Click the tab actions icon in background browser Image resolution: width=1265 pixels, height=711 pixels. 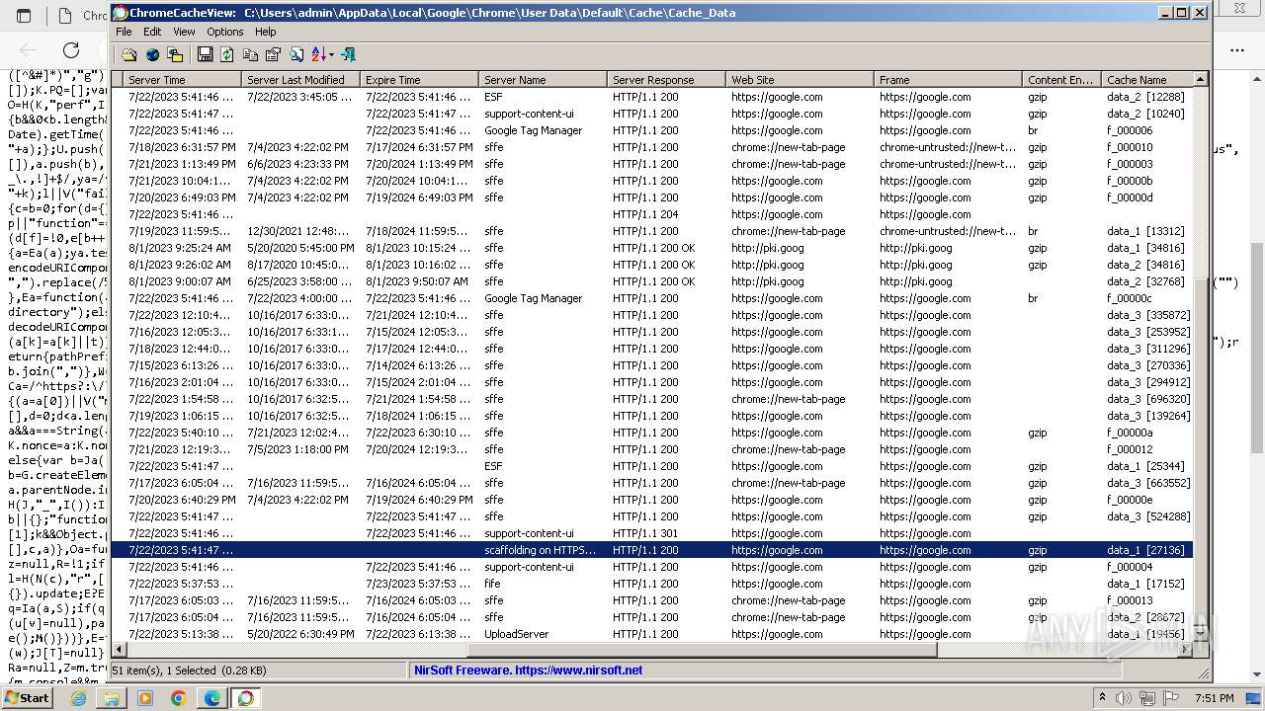click(x=24, y=16)
